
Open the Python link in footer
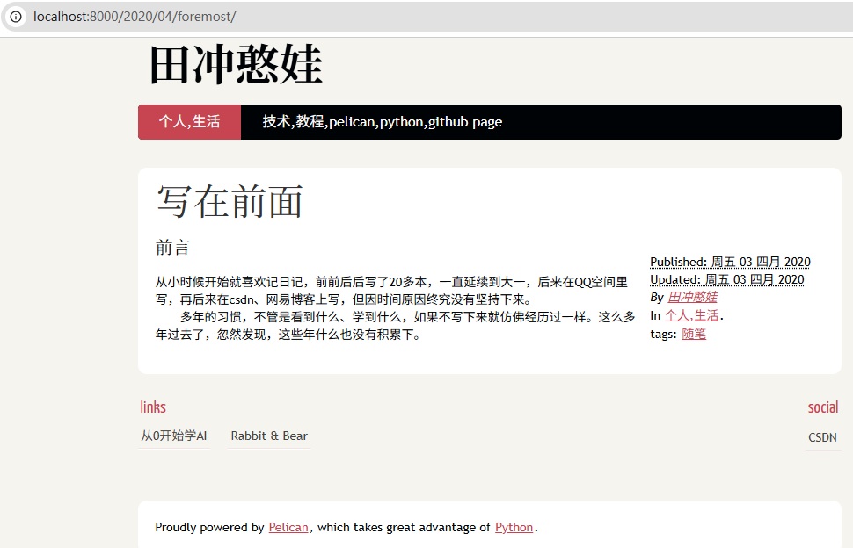point(514,527)
